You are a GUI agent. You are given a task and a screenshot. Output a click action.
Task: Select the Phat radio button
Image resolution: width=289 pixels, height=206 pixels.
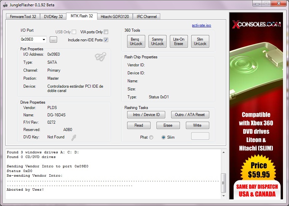click(x=151, y=137)
